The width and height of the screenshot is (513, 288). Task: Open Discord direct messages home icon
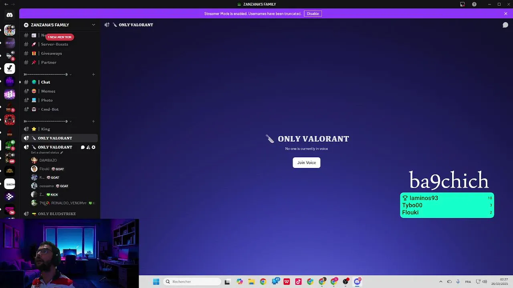tap(10, 15)
